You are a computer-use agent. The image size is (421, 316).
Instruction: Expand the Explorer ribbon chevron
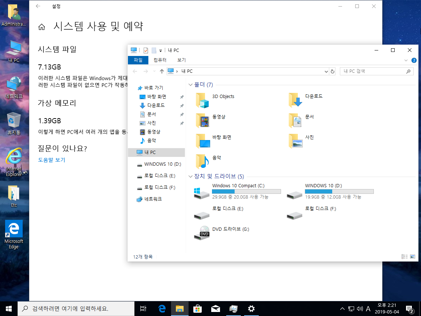(x=406, y=60)
